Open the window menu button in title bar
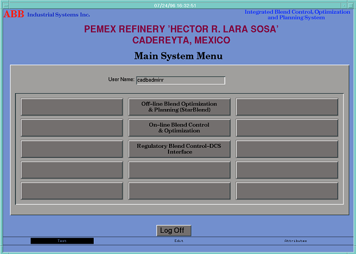The image size is (356, 254). pyautogui.click(x=6, y=6)
